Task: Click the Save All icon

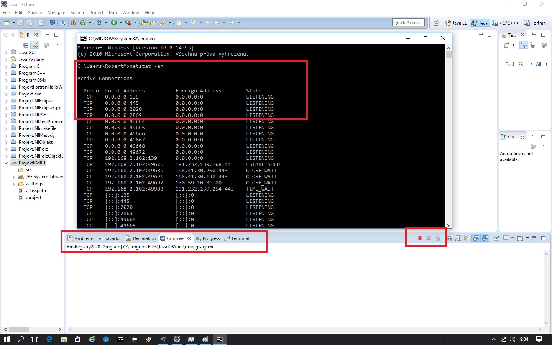Action: 30,23
